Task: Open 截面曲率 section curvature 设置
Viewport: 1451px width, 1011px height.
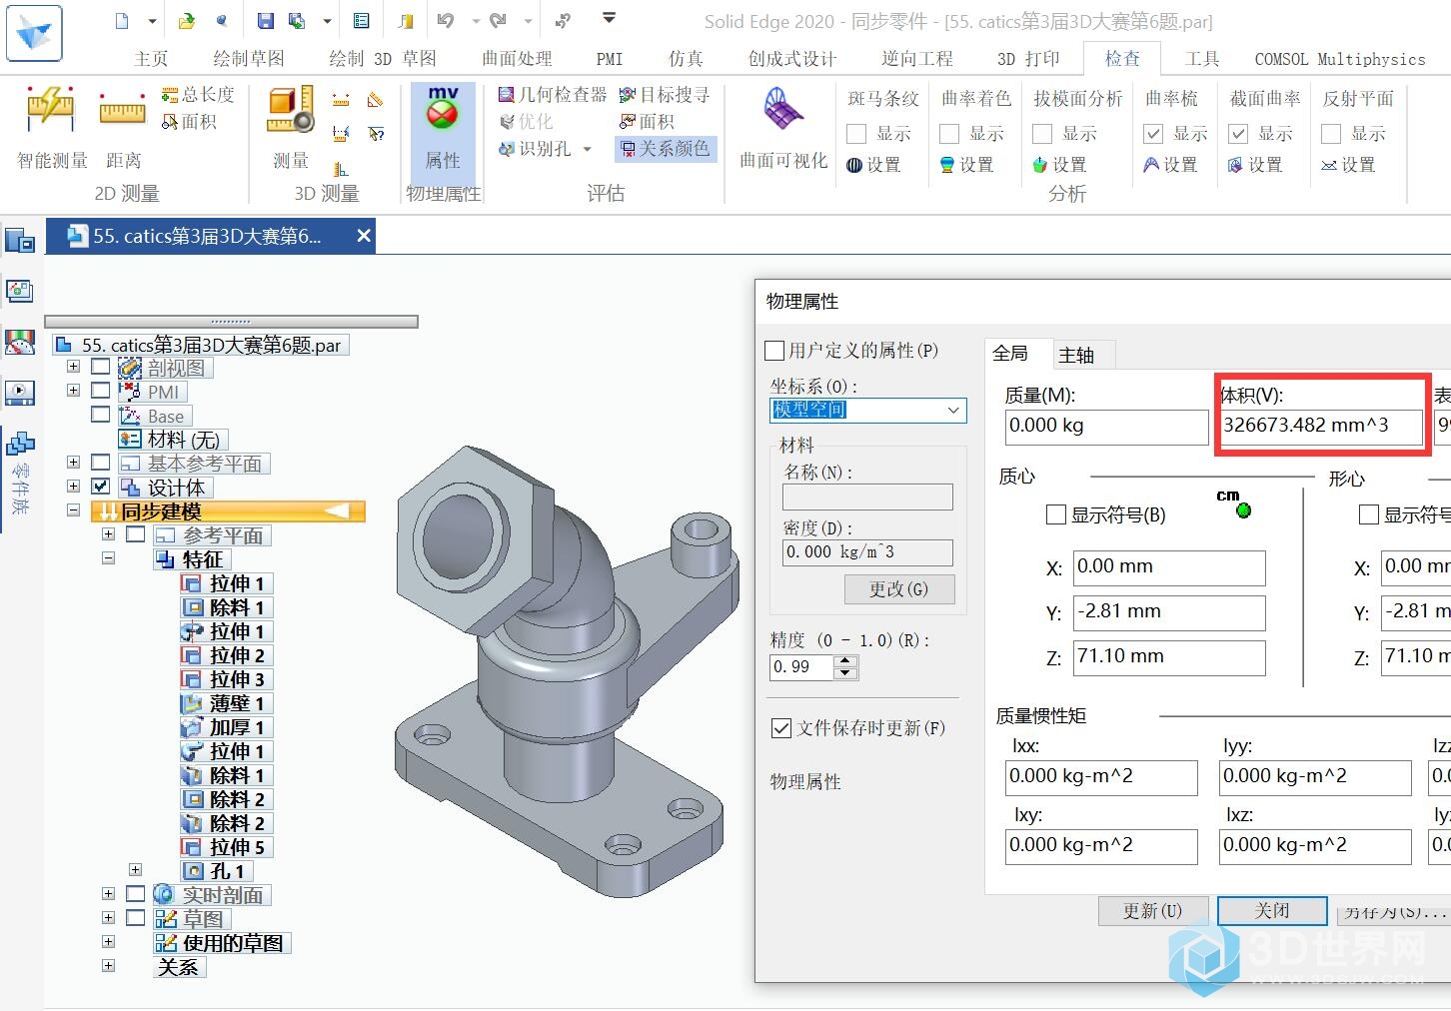Action: click(1255, 165)
